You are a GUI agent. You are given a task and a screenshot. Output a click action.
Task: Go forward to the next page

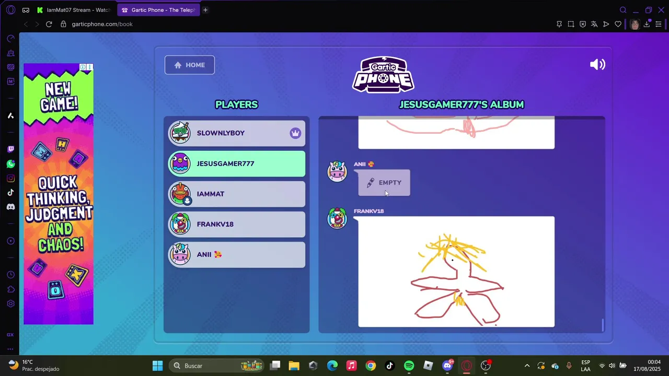(x=37, y=24)
